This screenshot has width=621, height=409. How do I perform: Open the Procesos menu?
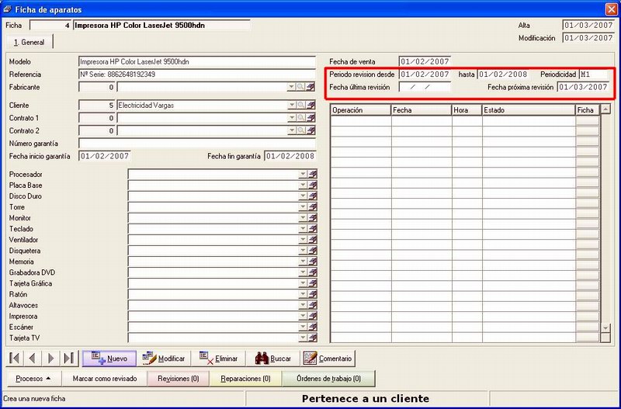click(x=33, y=379)
